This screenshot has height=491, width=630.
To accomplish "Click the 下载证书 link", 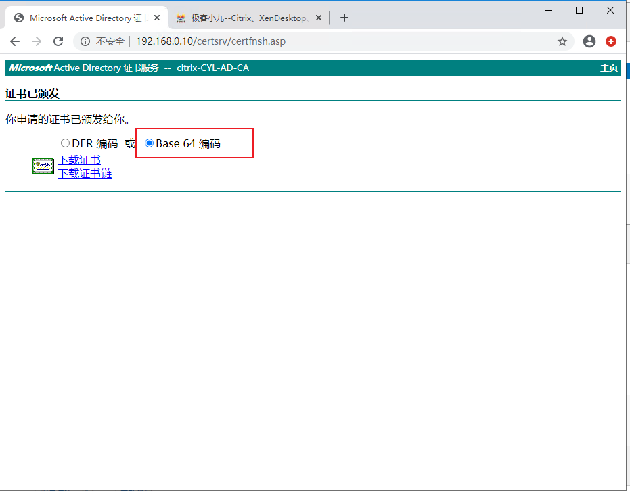I will (79, 160).
